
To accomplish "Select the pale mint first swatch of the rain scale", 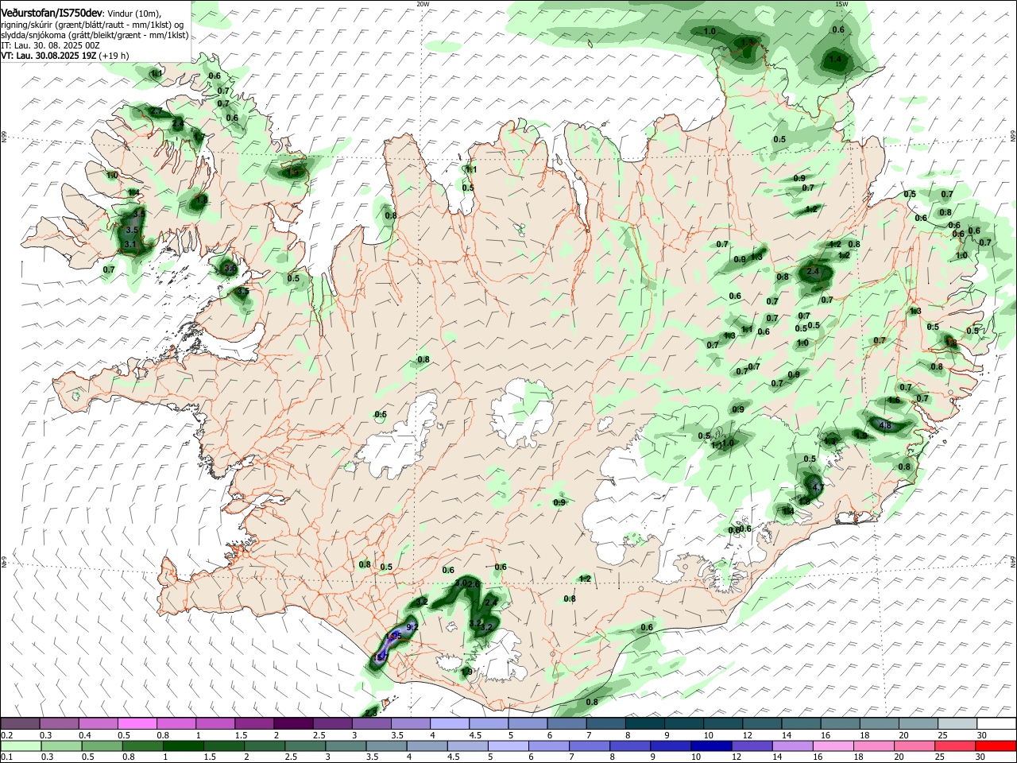I will 20,746.
